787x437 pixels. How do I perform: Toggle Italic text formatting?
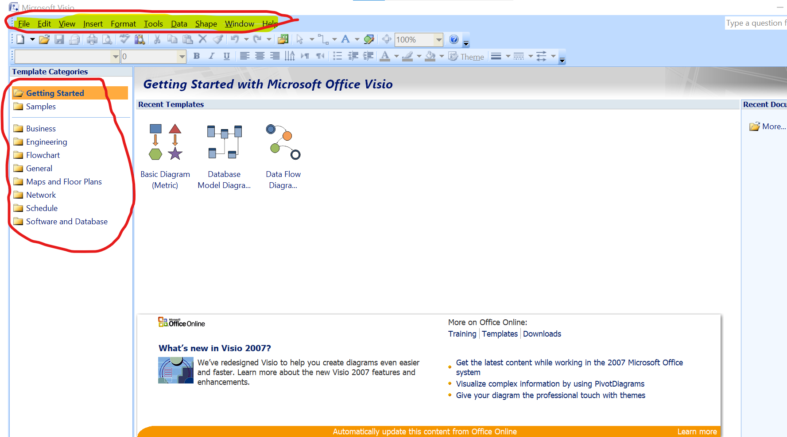tap(212, 56)
